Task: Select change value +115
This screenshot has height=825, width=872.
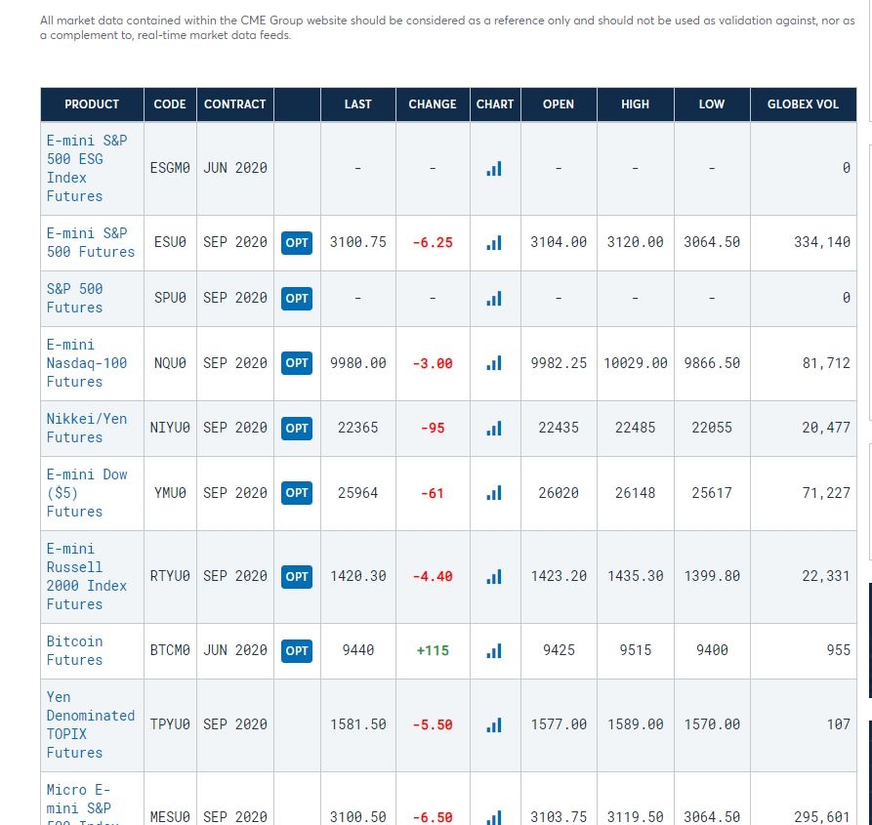Action: click(433, 650)
